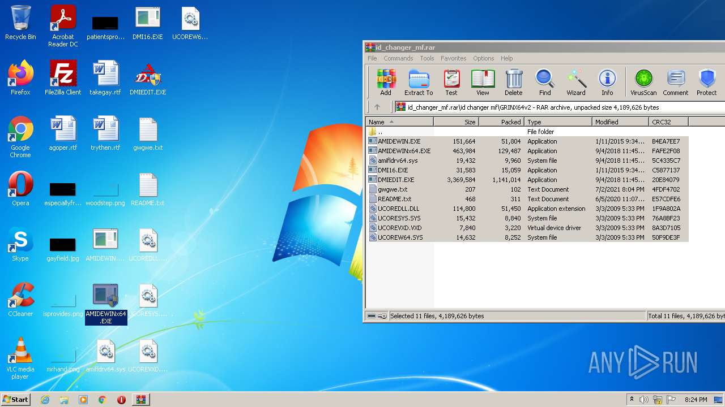Select UCOREVXD.VXD row in archive
This screenshot has width=725, height=407.
[527, 228]
